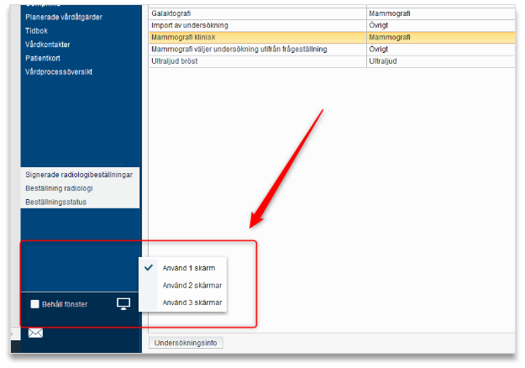
Task: Go to Tidbok in sidebar
Action: click(37, 30)
